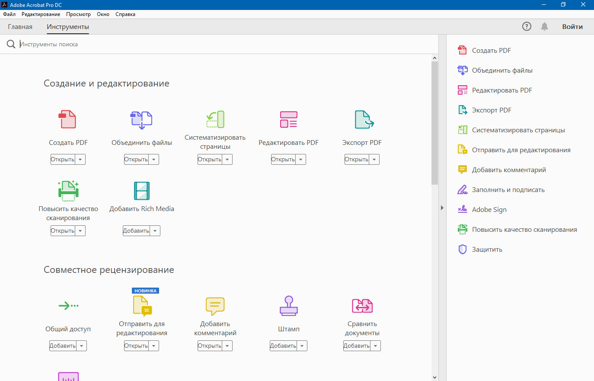Image resolution: width=594 pixels, height=381 pixels.
Task: Click the Войти sign-in button
Action: [x=572, y=27]
